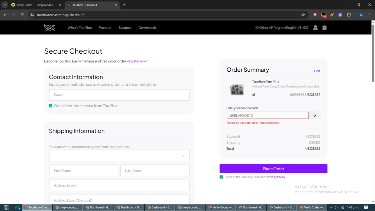Image resolution: width=375 pixels, height=211 pixels.
Task: Switch to Verify Codes — SimplyCodes tab
Action: (x=36, y=5)
